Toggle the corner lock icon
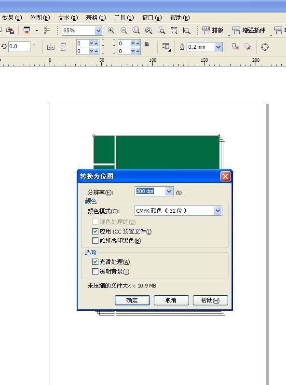 coord(147,44)
